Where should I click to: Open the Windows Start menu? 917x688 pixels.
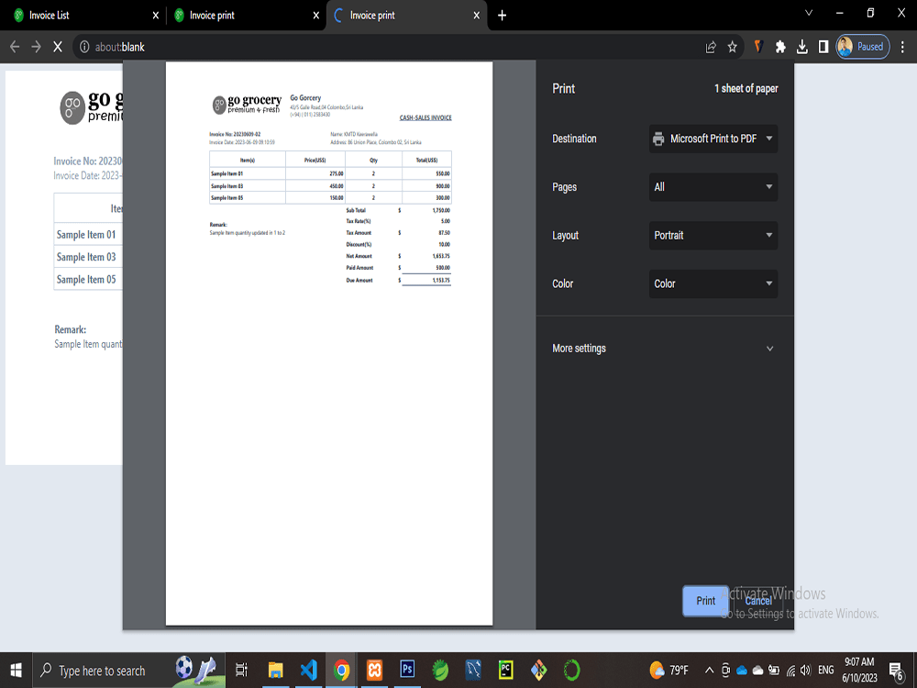tap(16, 671)
